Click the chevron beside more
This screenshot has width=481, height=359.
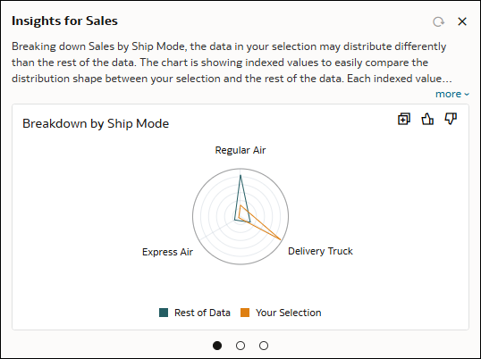coord(467,95)
